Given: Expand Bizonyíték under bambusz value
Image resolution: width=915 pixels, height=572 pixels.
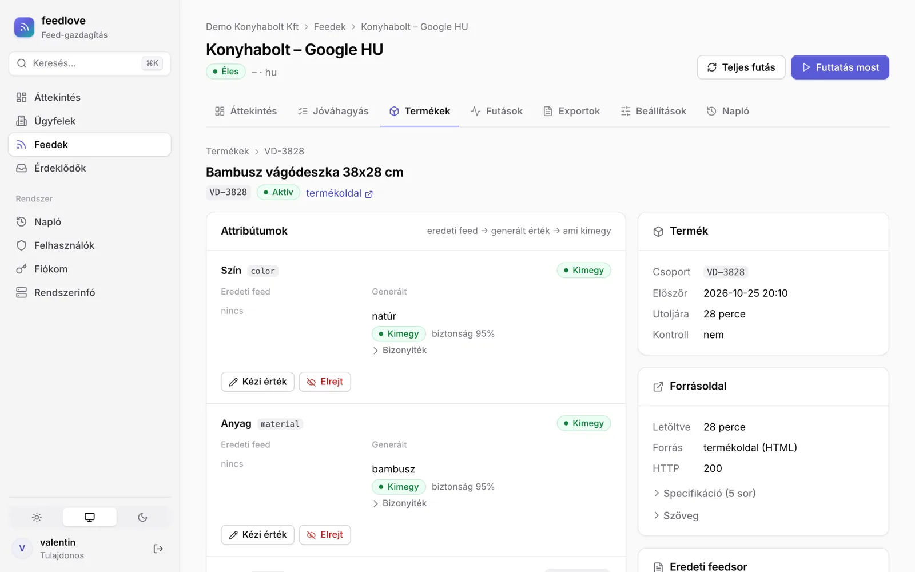Looking at the screenshot, I should tap(400, 503).
